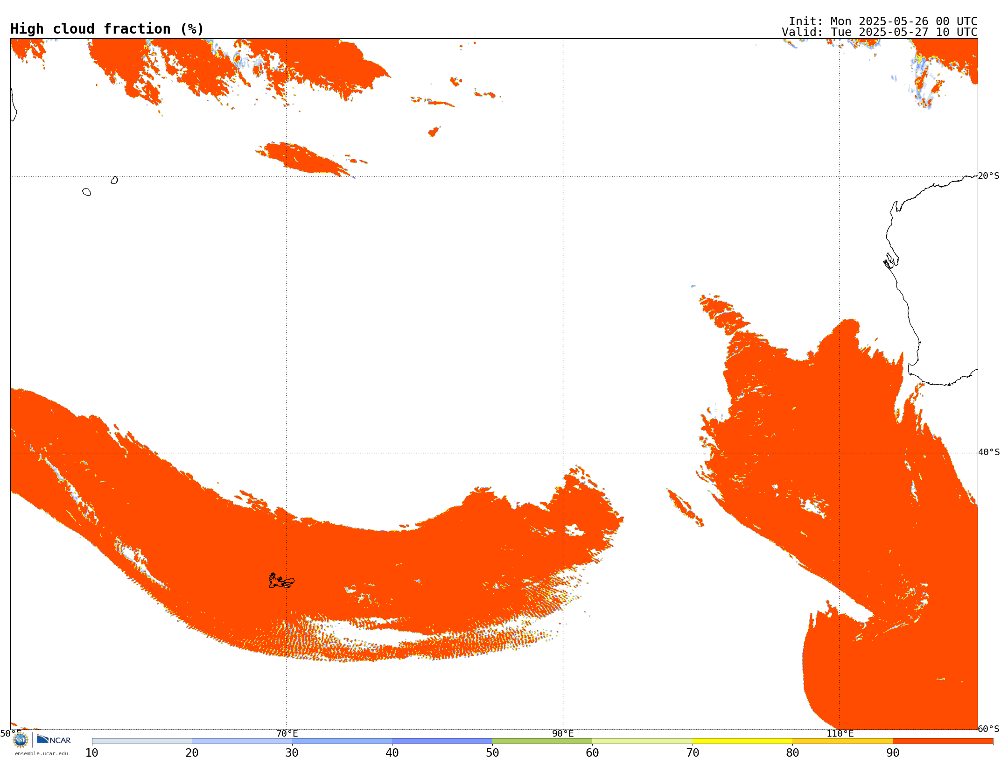
Task: Select the pale yellow-green 60–70% colorbar segment
Action: coord(642,741)
